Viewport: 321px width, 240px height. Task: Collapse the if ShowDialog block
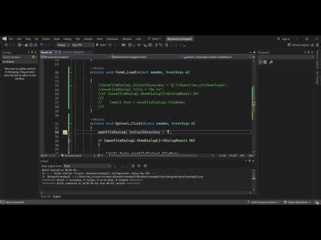coord(71,141)
